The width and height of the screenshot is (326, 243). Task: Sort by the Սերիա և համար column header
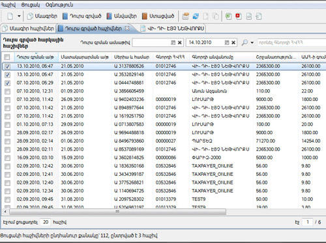click(132, 57)
